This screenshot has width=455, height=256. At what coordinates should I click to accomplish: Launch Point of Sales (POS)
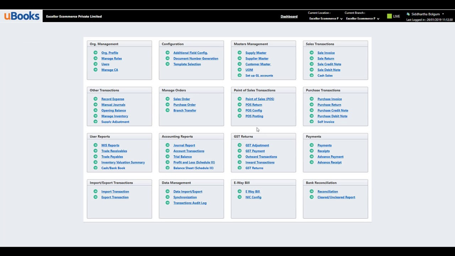260,99
